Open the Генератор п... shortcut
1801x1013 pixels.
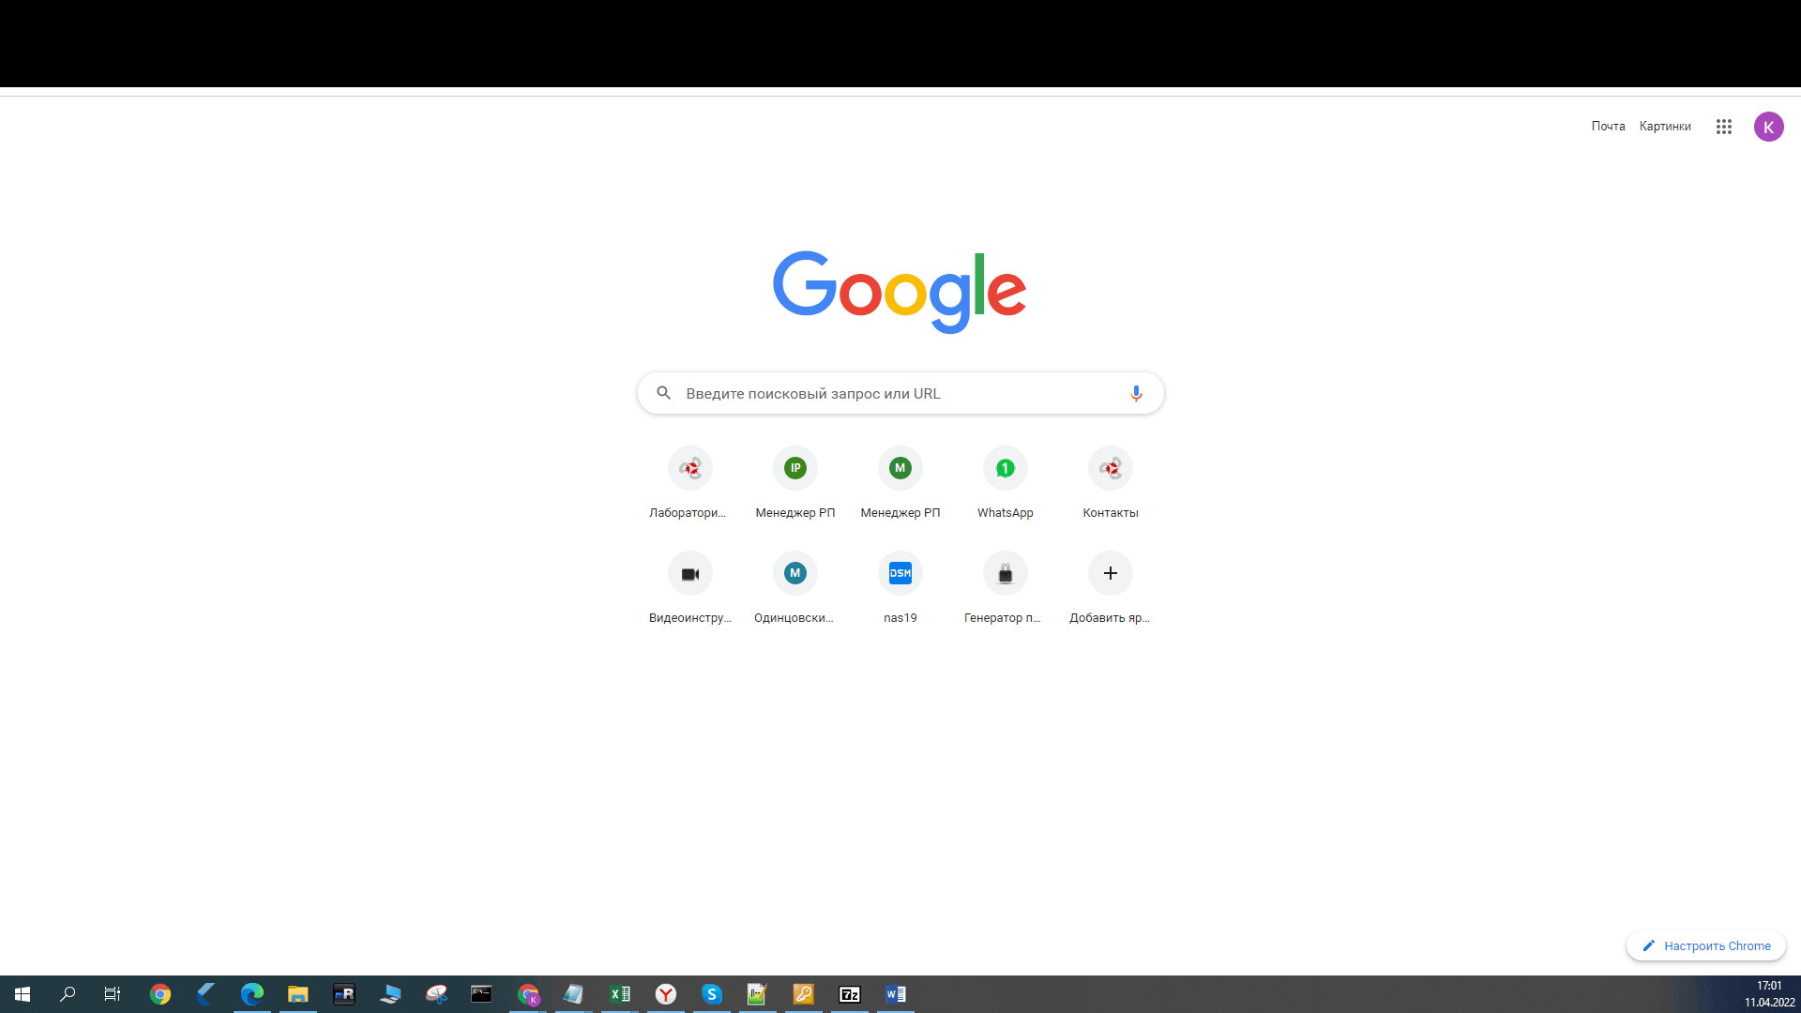(x=1006, y=589)
